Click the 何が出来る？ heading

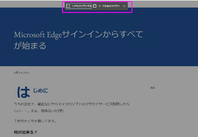[25, 132]
